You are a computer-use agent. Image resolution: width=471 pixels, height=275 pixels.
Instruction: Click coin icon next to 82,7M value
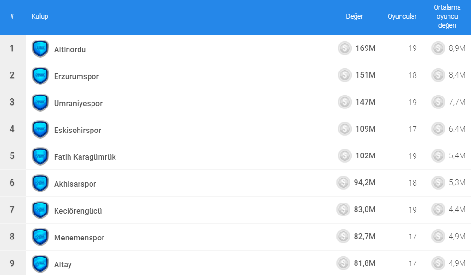coord(343,237)
